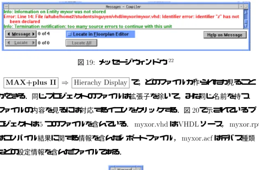Click the boxed Hierachy Display label
Image resolution: width=259 pixels, height=170 pixels.
(101, 83)
